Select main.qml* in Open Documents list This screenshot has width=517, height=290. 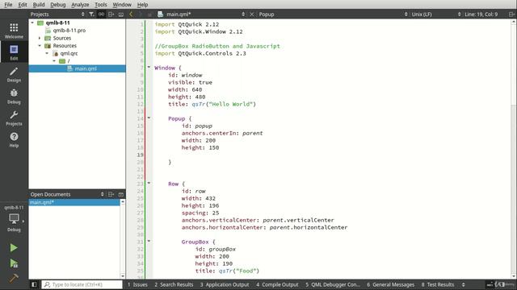pos(74,202)
